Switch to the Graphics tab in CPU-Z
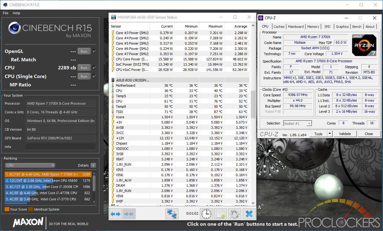This screenshot has height=231, width=383. click(342, 27)
